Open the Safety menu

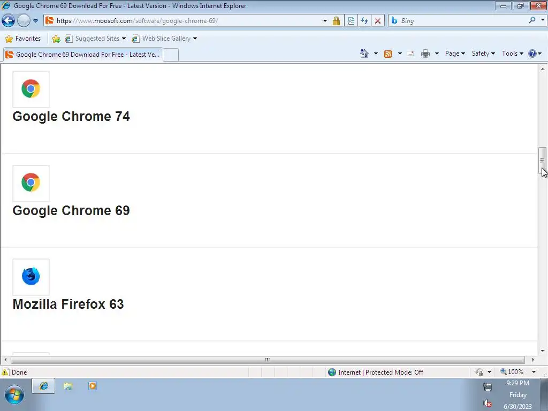point(483,54)
